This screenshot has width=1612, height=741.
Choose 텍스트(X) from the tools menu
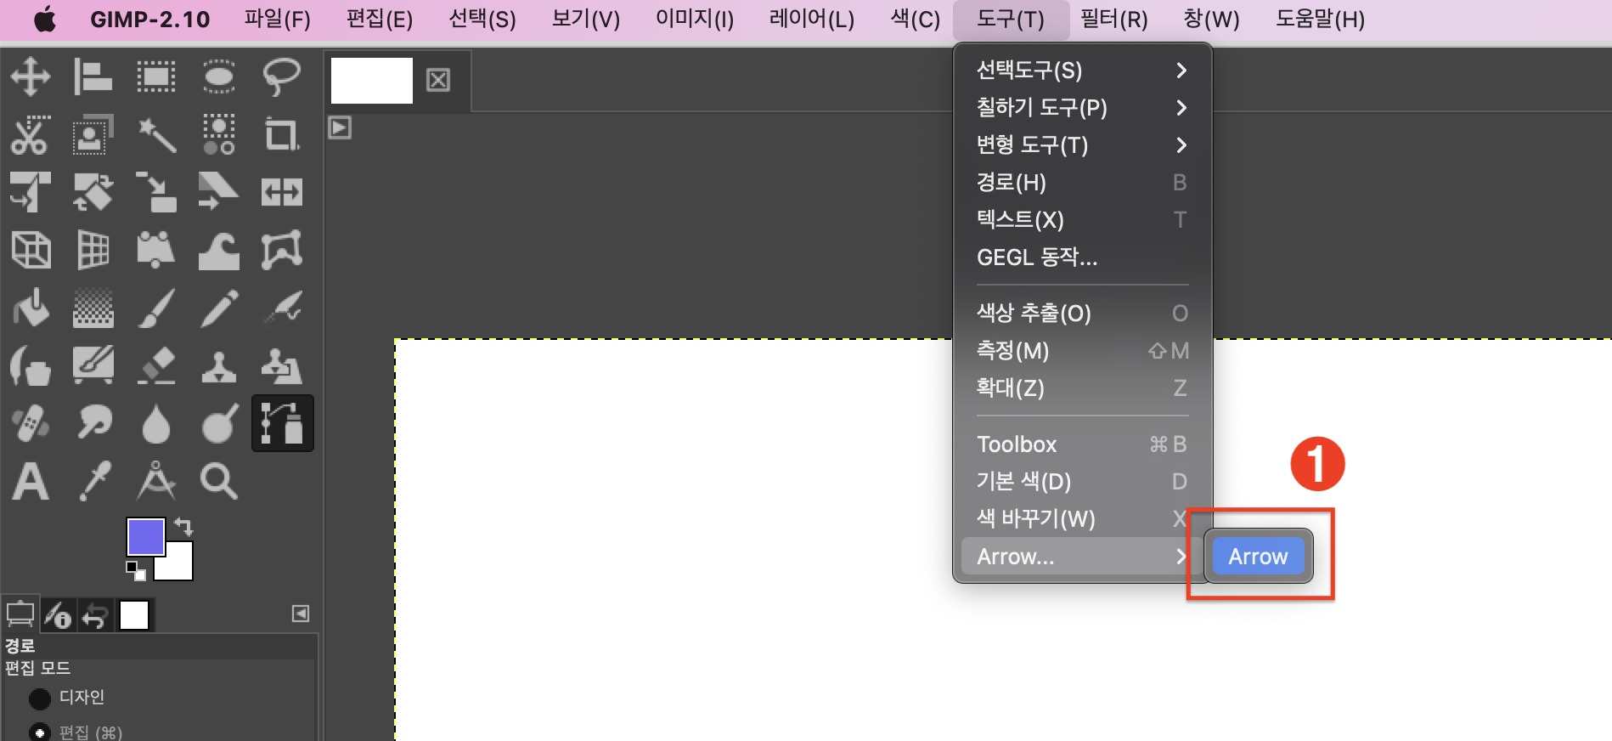[1082, 219]
